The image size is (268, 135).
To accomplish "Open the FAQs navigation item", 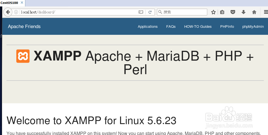I will click(171, 27).
